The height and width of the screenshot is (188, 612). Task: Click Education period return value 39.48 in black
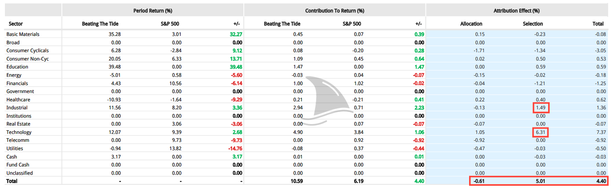pyautogui.click(x=115, y=67)
